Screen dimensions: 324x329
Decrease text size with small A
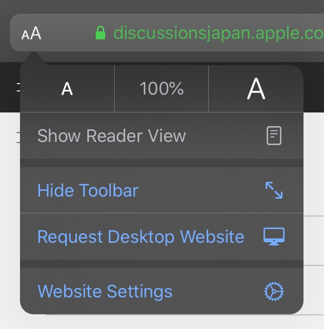67,89
